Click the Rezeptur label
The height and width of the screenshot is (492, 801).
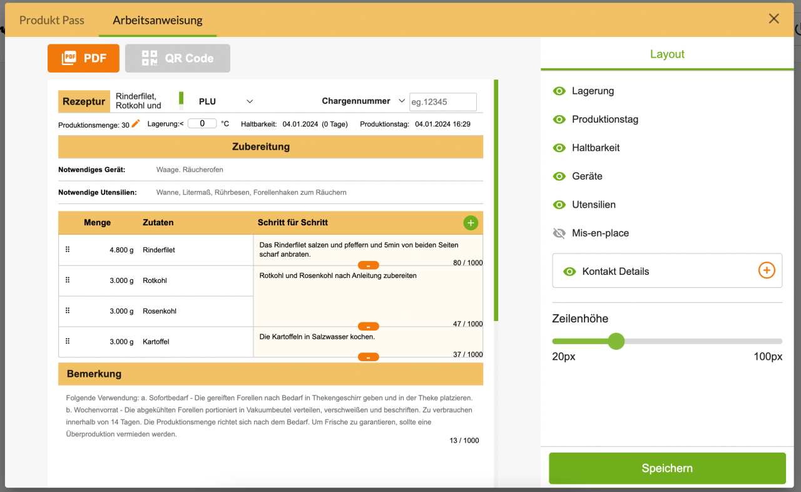click(x=84, y=101)
